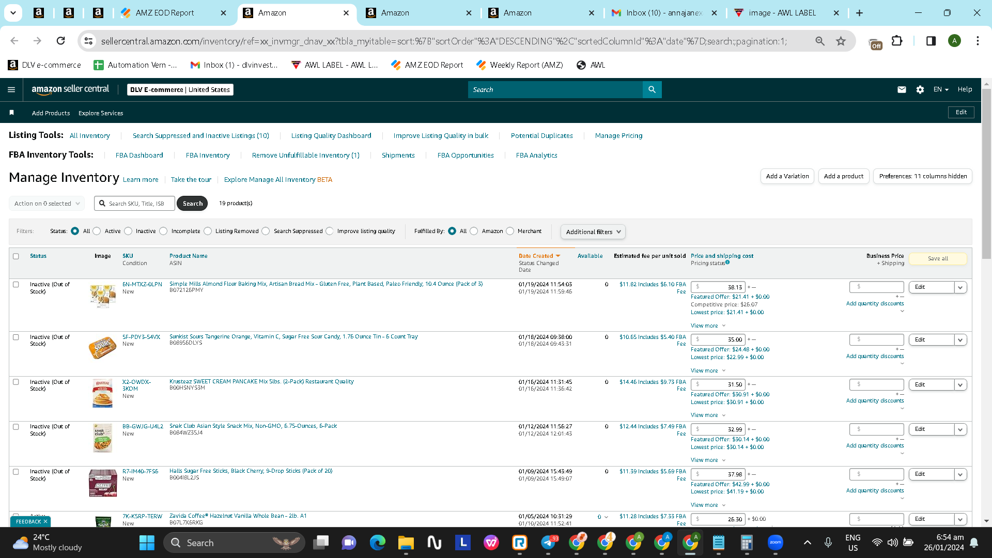Open the FBA Dashboard link
Viewport: 992px width, 558px height.
coord(139,156)
